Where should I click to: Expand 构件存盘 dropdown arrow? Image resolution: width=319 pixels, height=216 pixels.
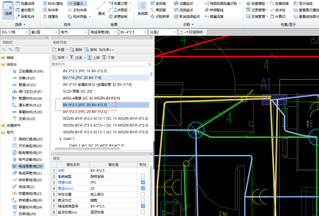point(90,17)
